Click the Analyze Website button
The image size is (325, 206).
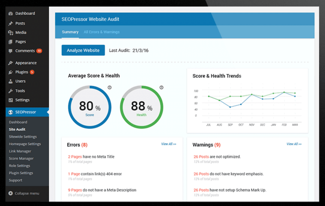coord(83,50)
